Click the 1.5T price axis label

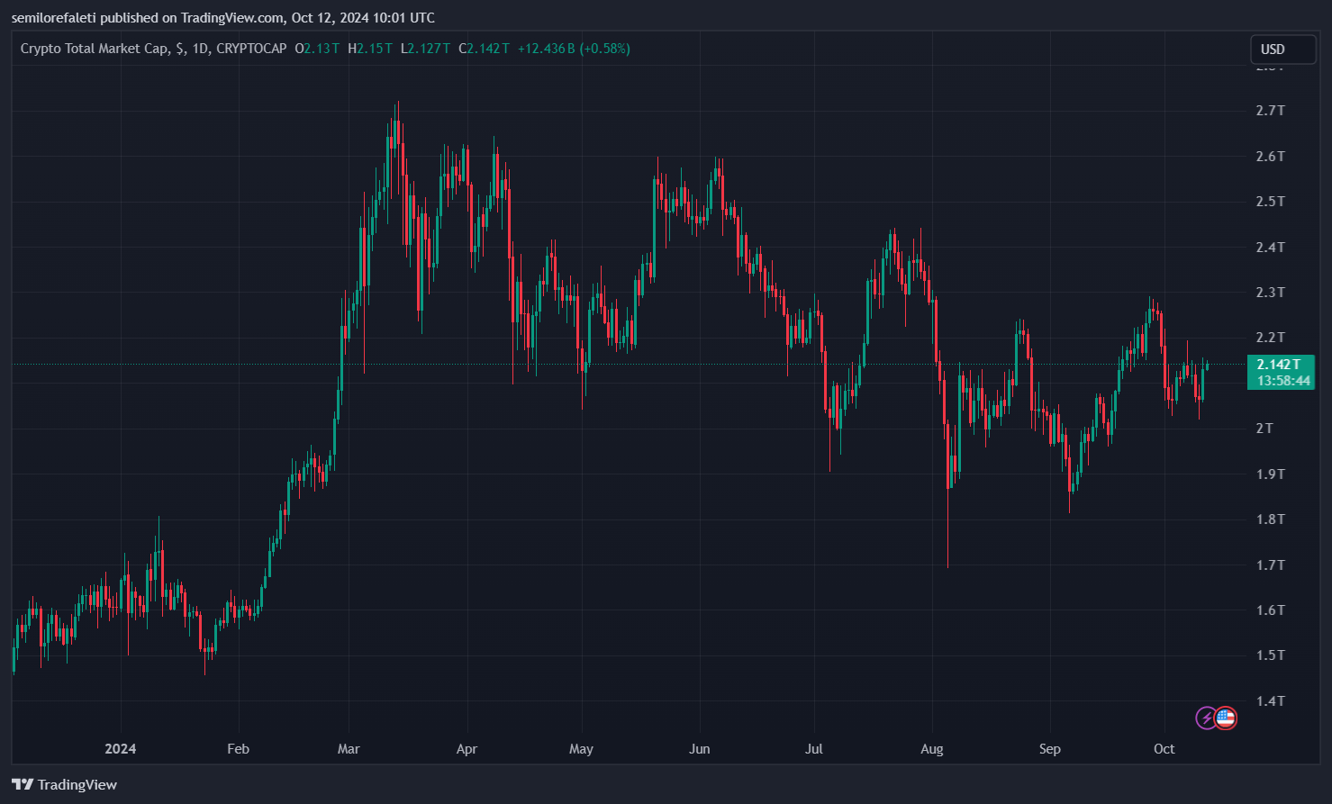pyautogui.click(x=1270, y=655)
